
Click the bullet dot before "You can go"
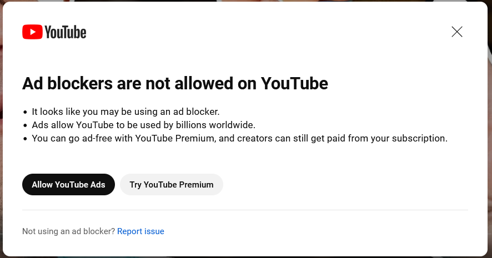[26, 139]
